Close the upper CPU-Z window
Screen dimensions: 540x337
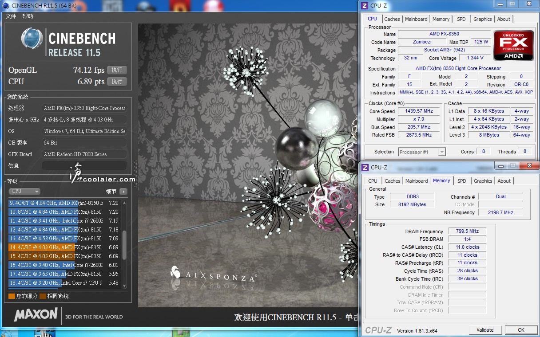tap(528, 4)
